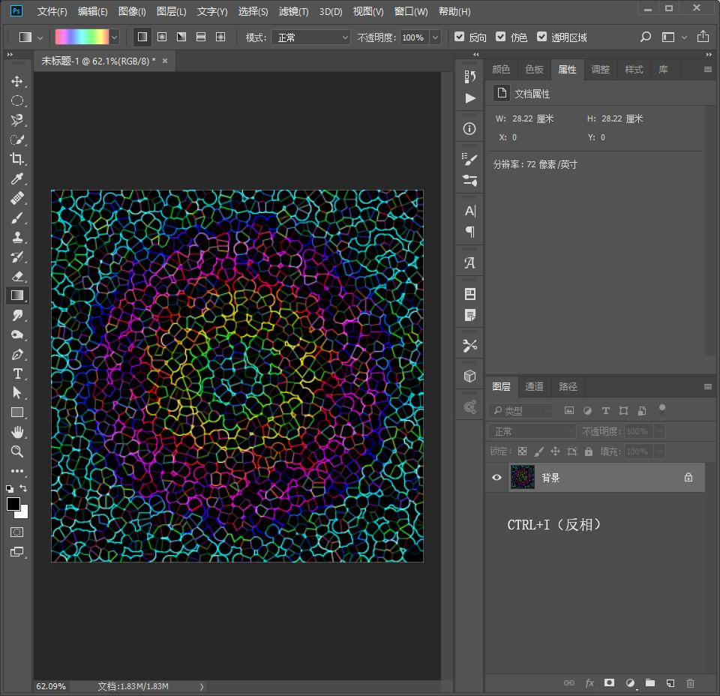Hide the 背景 layer with eye icon

click(x=496, y=478)
